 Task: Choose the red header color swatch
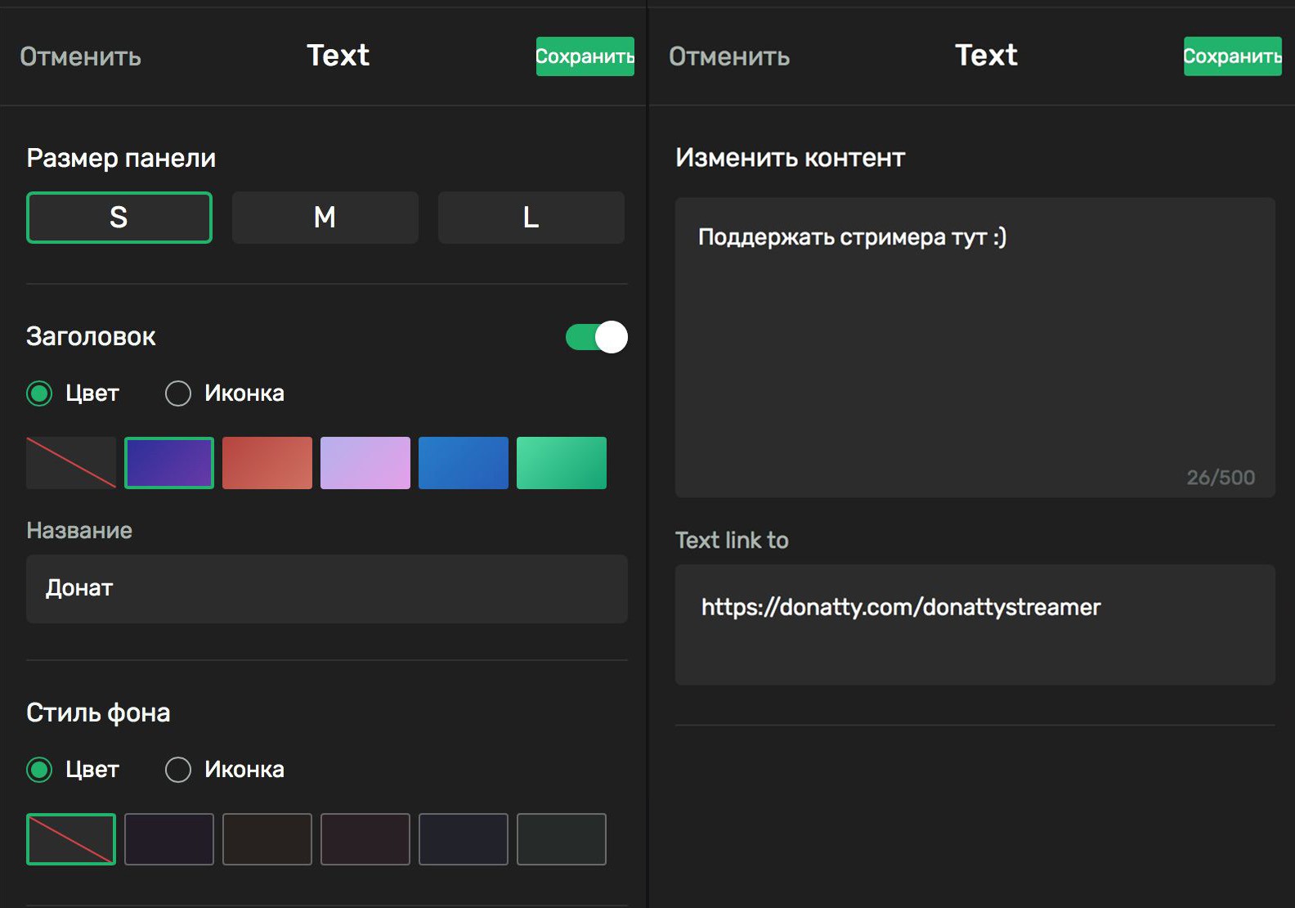tap(267, 463)
